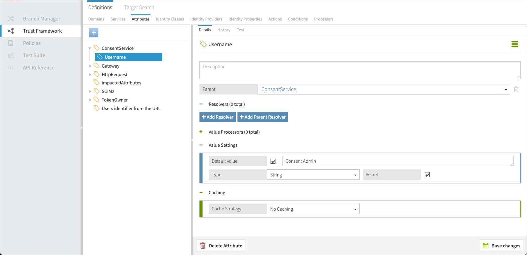Screen dimensions: 527x255
Task: Click the blue plus add attribute icon
Action: 94,33
